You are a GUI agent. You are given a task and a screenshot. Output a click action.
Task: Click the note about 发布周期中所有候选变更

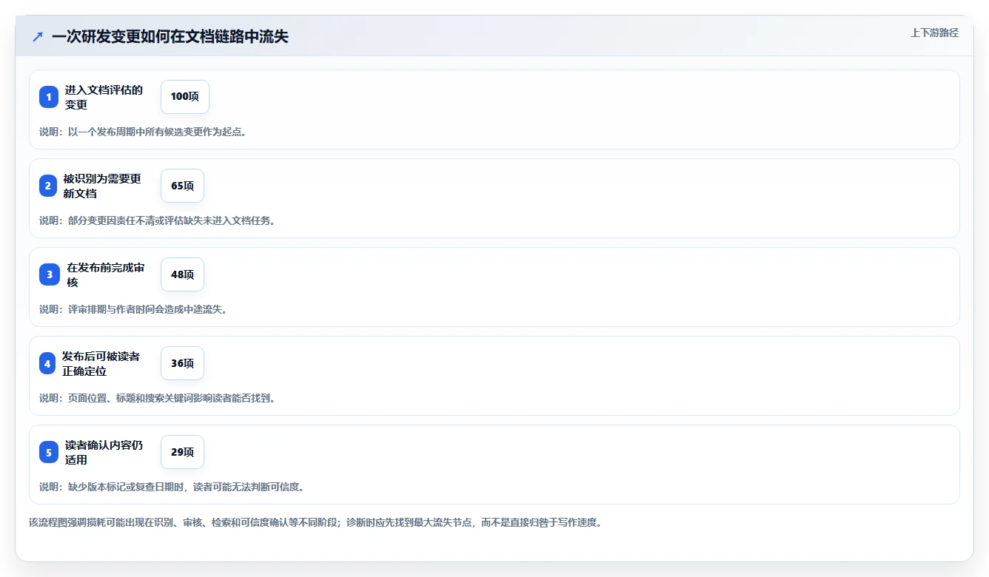(143, 132)
